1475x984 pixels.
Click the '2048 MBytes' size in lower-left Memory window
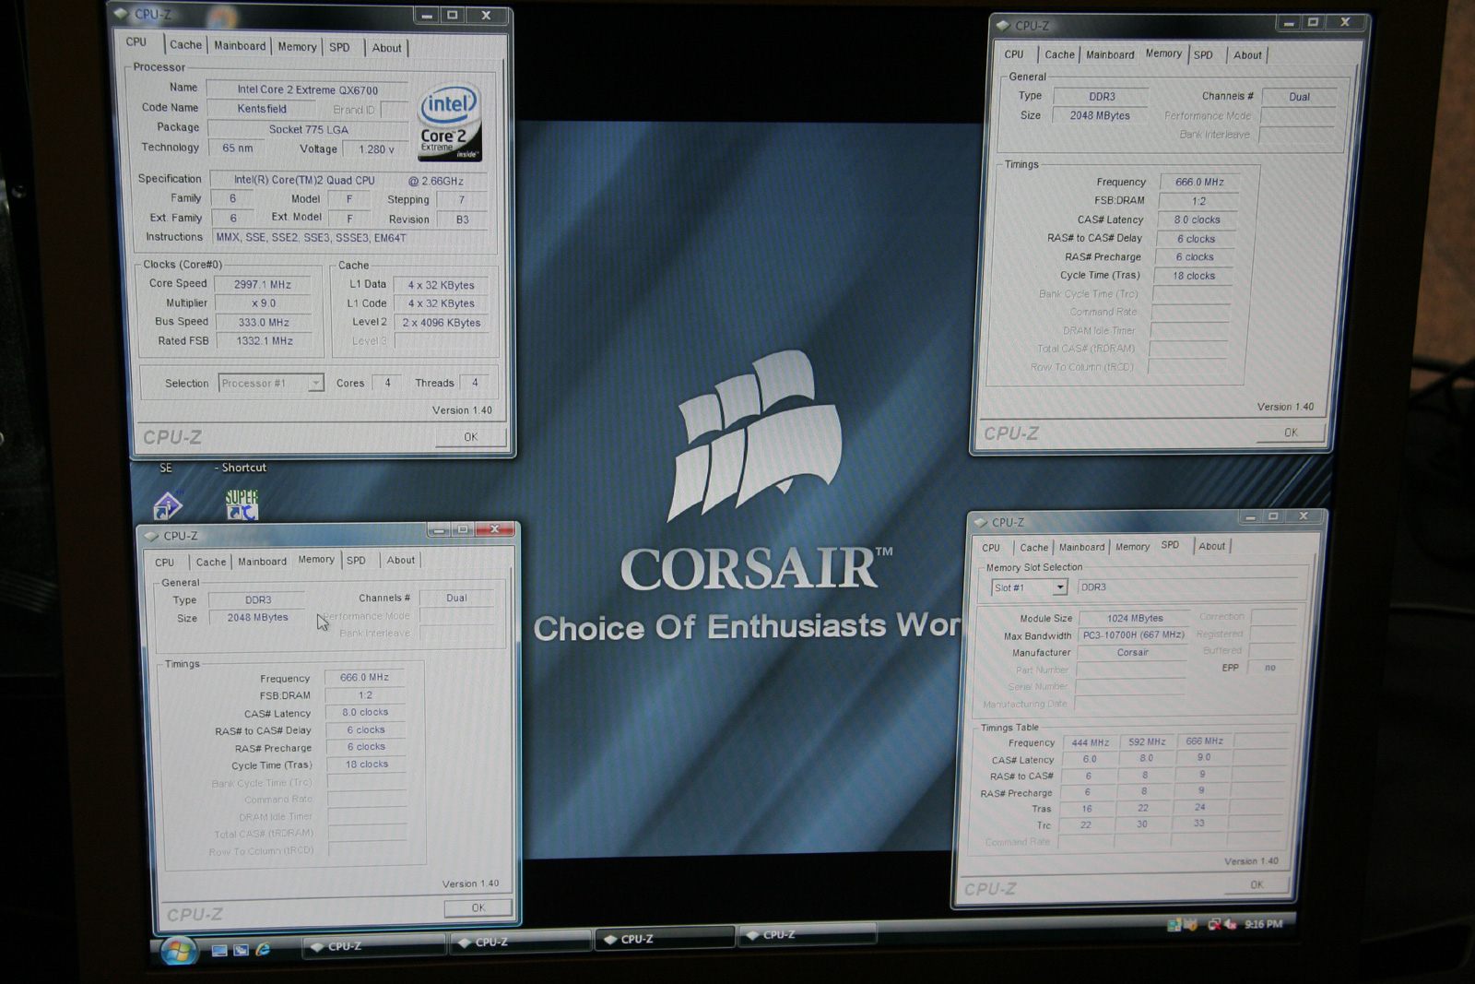(x=257, y=618)
